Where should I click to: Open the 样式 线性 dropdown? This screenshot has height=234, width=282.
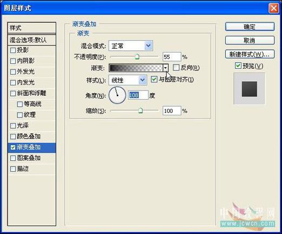pyautogui.click(x=128, y=80)
